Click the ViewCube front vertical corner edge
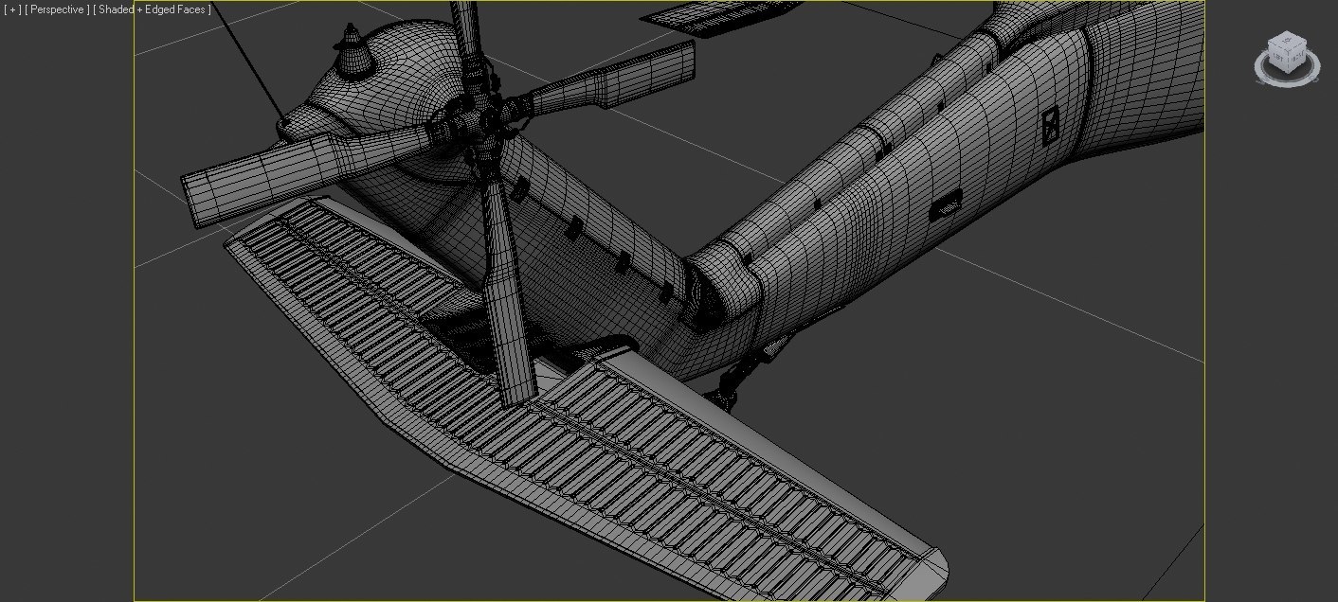The image size is (1338, 602). point(1289,61)
